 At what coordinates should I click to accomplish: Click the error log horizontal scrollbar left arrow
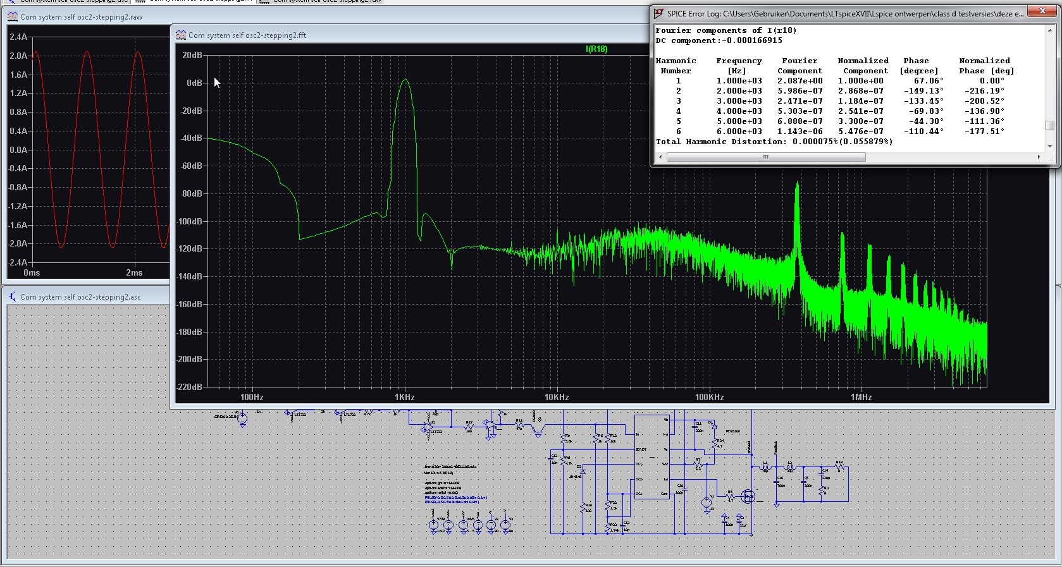coord(660,157)
